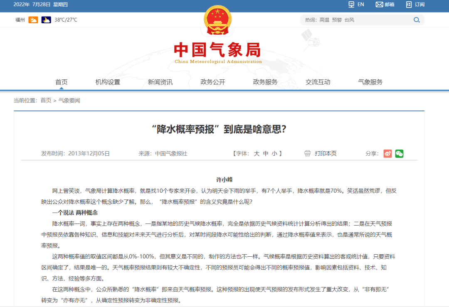Switch to EN language version

(x=356, y=5)
